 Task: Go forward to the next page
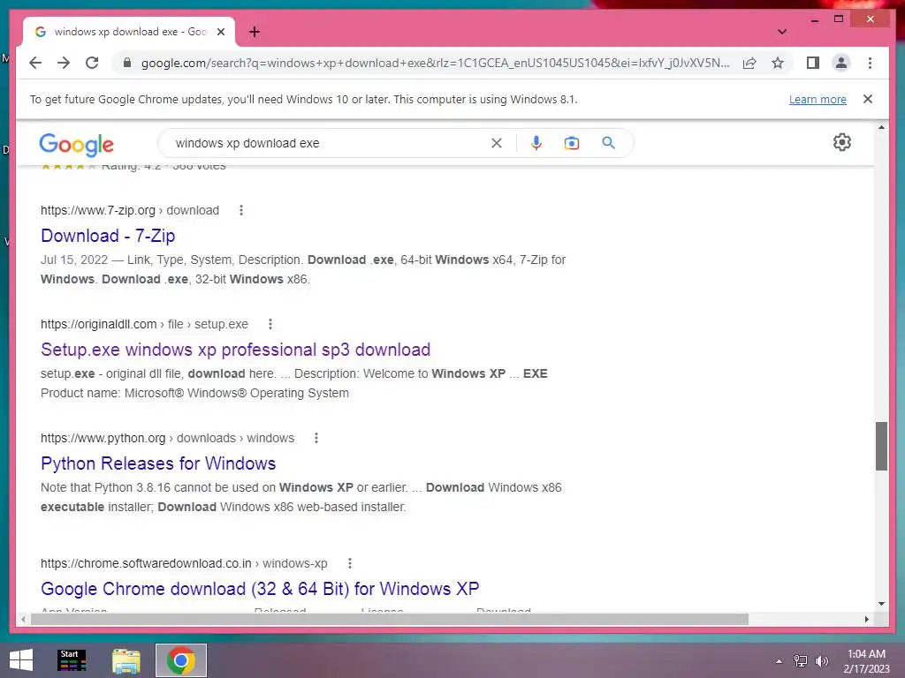[x=64, y=63]
